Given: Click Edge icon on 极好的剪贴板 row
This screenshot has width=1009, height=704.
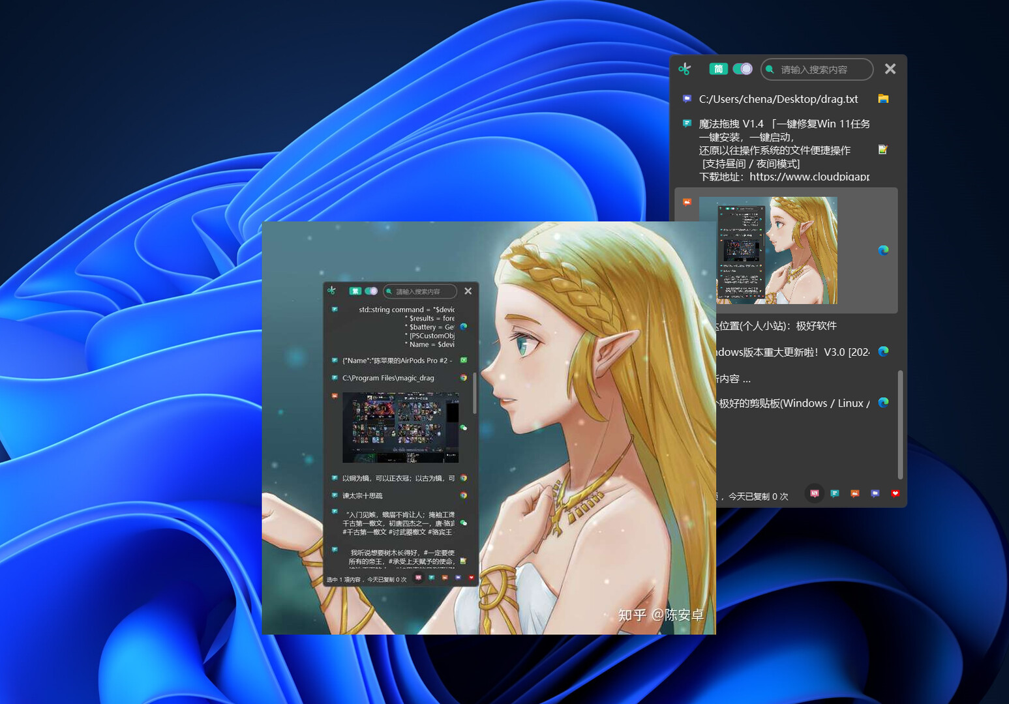Looking at the screenshot, I should [883, 402].
